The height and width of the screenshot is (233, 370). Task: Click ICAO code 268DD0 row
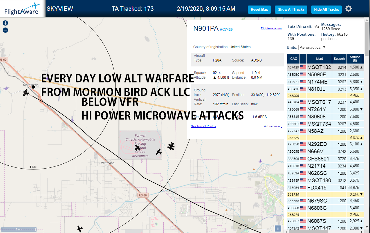click(x=325, y=95)
